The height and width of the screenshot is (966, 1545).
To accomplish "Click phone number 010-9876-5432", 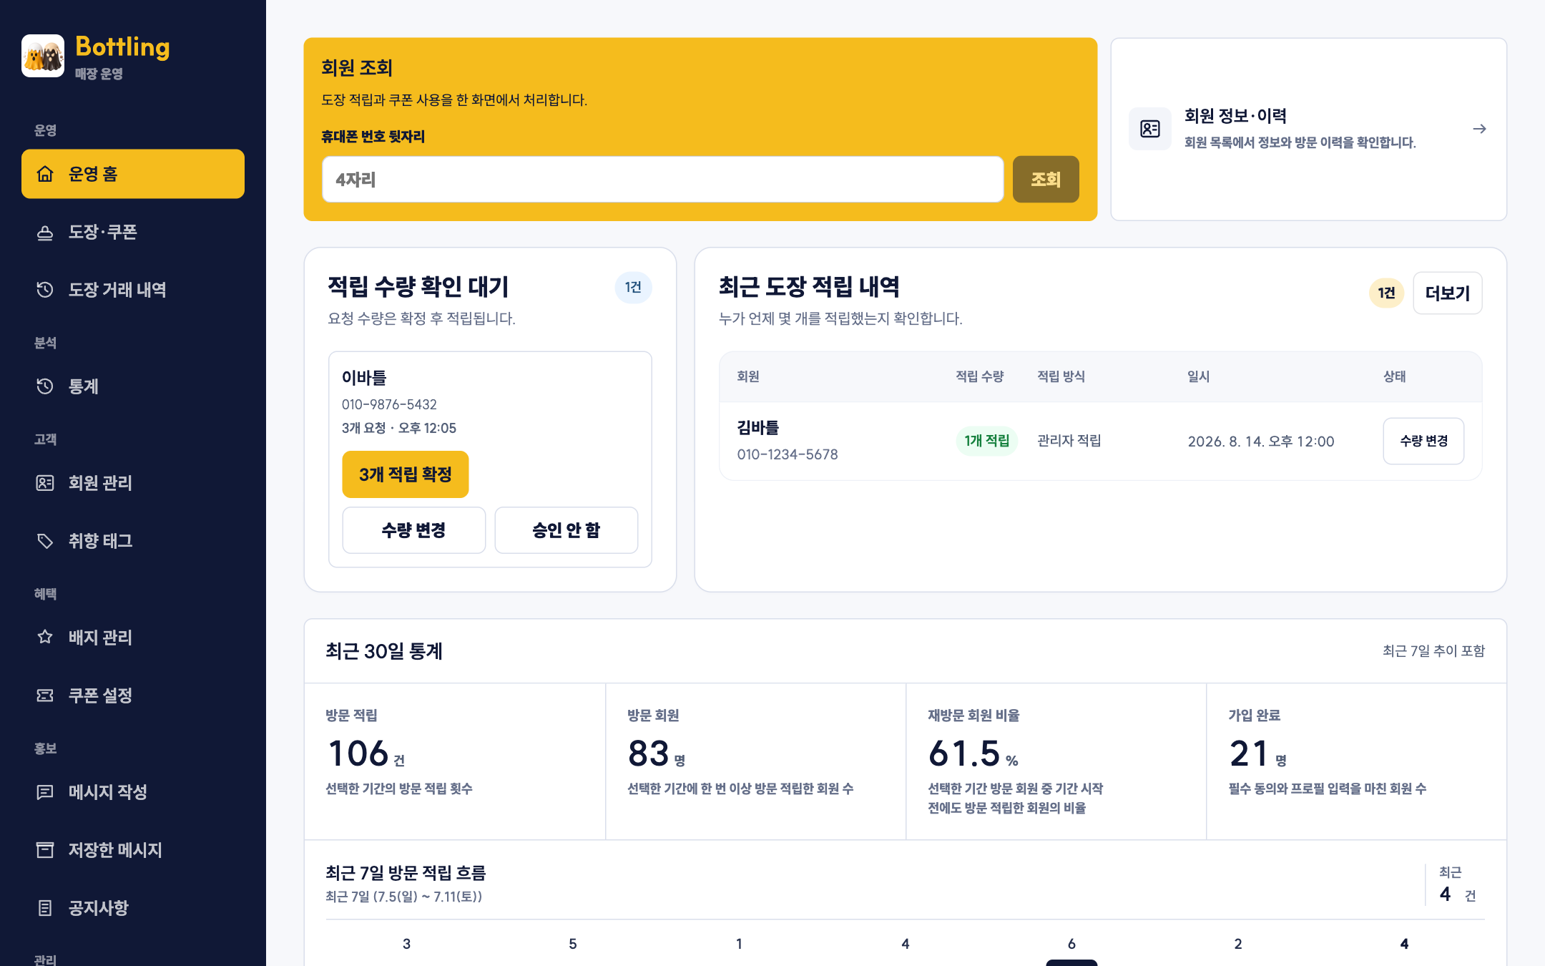I will (x=389, y=405).
